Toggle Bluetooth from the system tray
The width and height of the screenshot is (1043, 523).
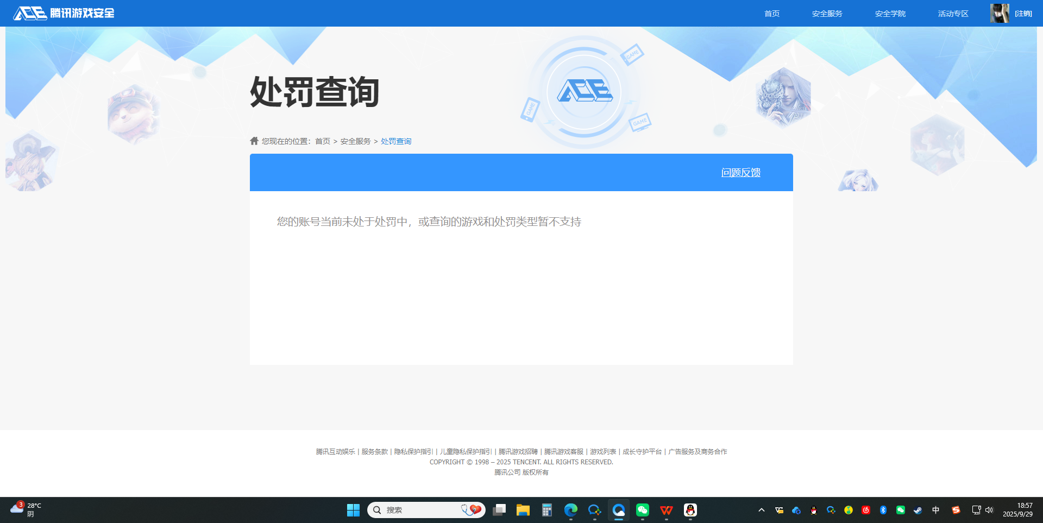pos(883,510)
